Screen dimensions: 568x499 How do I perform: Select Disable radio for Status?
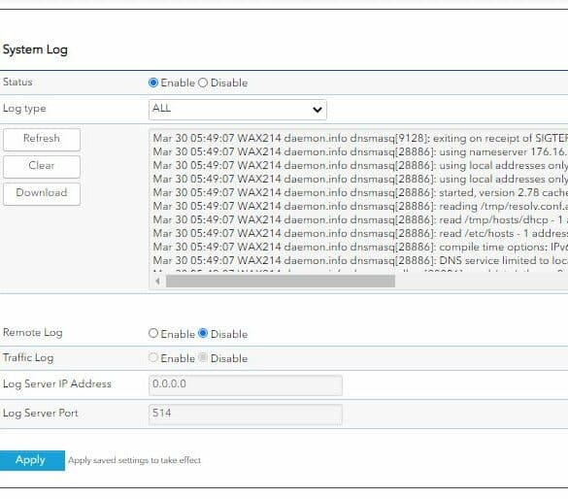203,83
